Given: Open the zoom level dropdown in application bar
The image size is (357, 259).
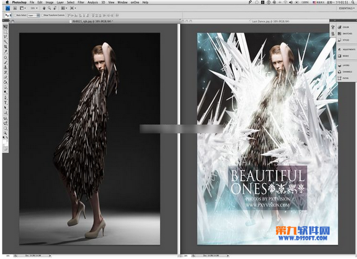Looking at the screenshot, I should [34, 8].
